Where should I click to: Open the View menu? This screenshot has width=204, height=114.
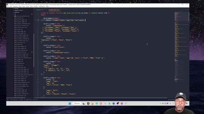tap(24, 6)
